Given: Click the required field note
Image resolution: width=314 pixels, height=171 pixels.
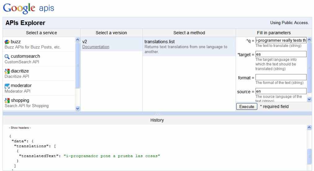Looking at the screenshot, I should 274,106.
